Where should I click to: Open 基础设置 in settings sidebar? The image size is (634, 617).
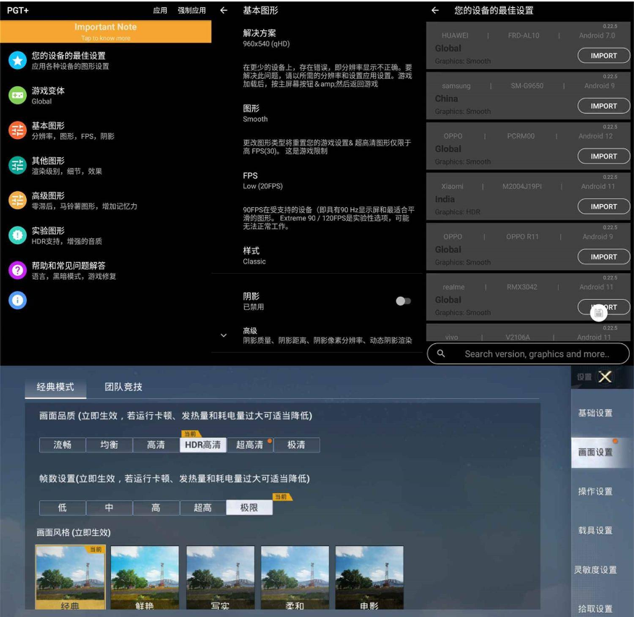point(595,413)
